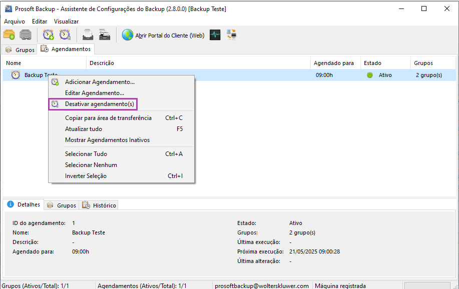Viewport: 459px width, 289px height.
Task: Click the single file tray toolbar icon
Action: tap(88, 35)
